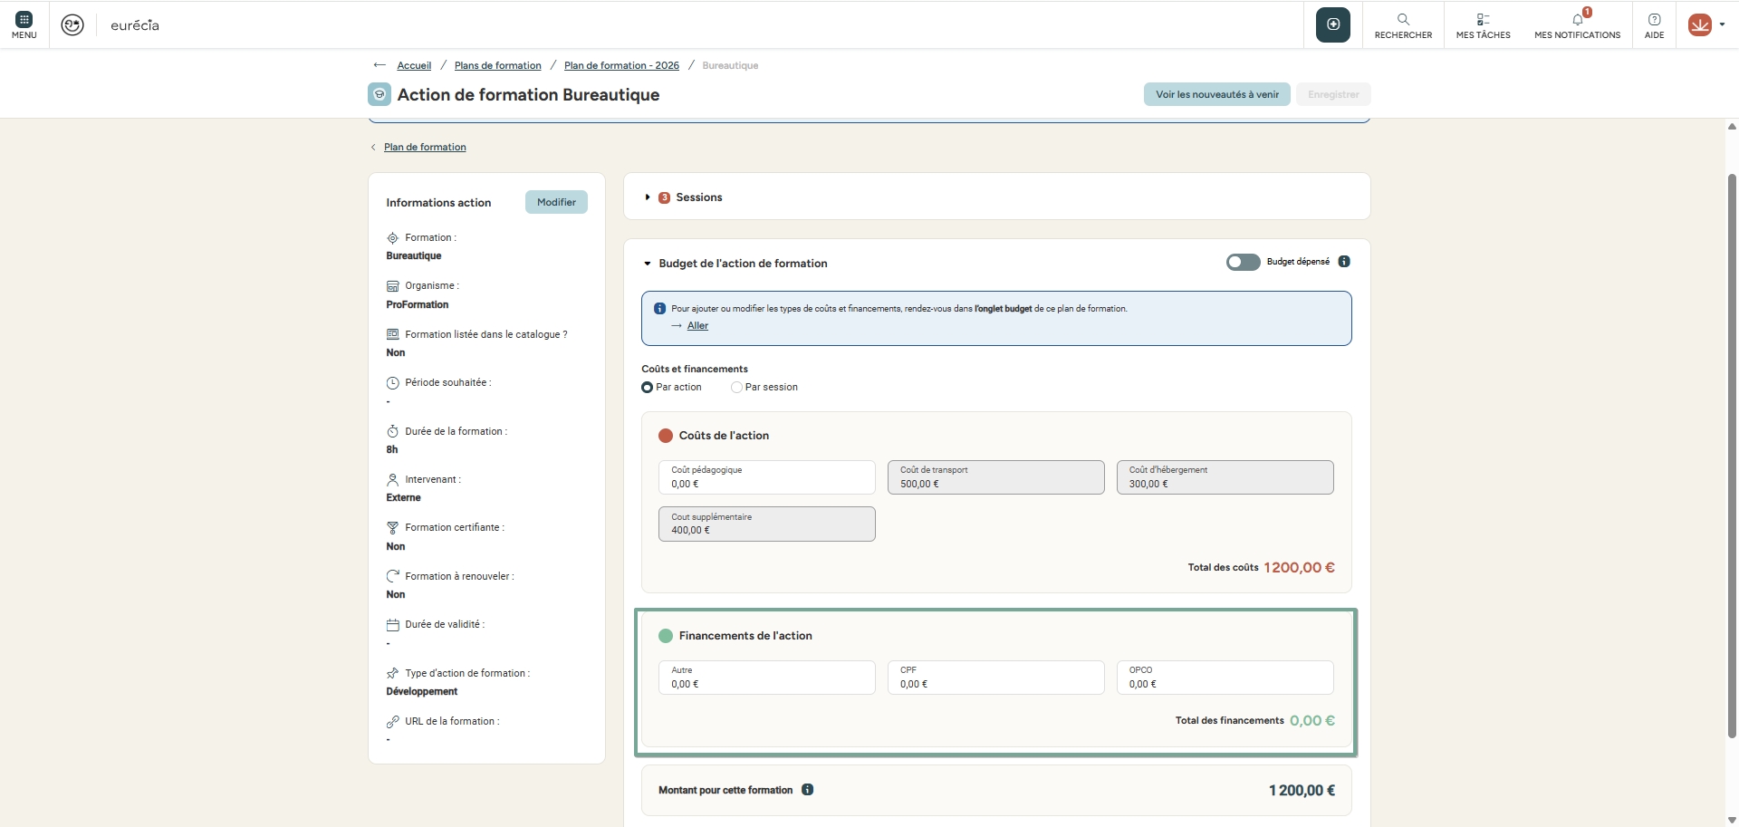
Task: Click Voir les nouveautés à venir button
Action: 1216,94
